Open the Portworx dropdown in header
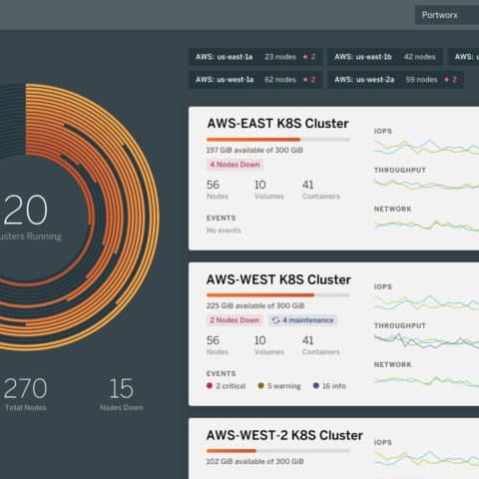Image resolution: width=479 pixels, height=479 pixels. [447, 15]
